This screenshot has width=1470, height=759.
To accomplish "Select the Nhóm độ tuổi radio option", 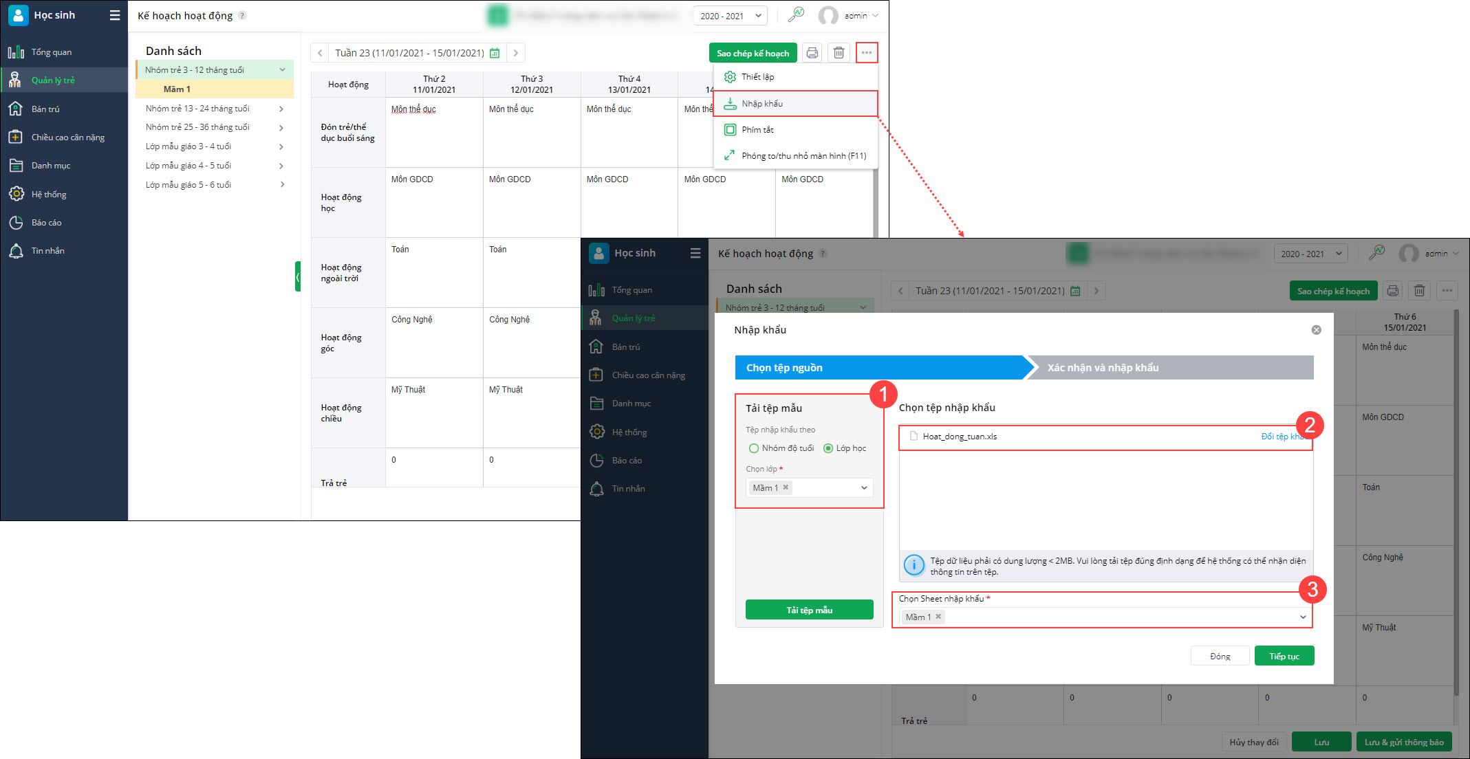I will click(x=754, y=448).
